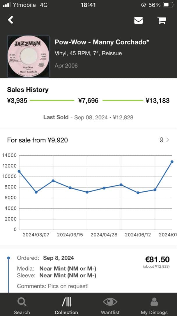Tap the Sep 8, 2024 timeline marker dot
The image size is (177, 316).
tap(8, 258)
